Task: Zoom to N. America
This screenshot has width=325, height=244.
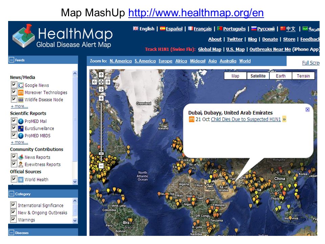Action: coord(121,61)
